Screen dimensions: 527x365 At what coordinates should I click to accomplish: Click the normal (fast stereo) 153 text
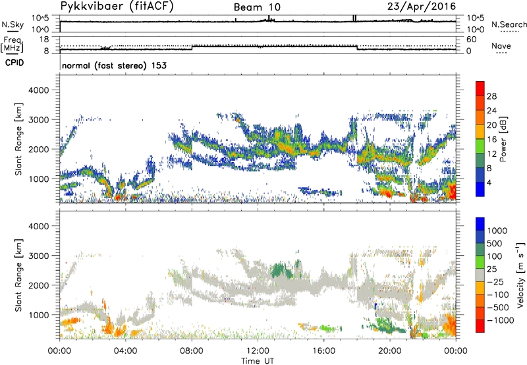coord(114,65)
